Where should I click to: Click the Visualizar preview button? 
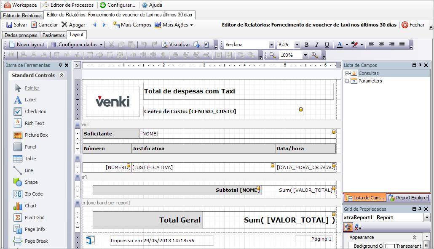click(176, 45)
